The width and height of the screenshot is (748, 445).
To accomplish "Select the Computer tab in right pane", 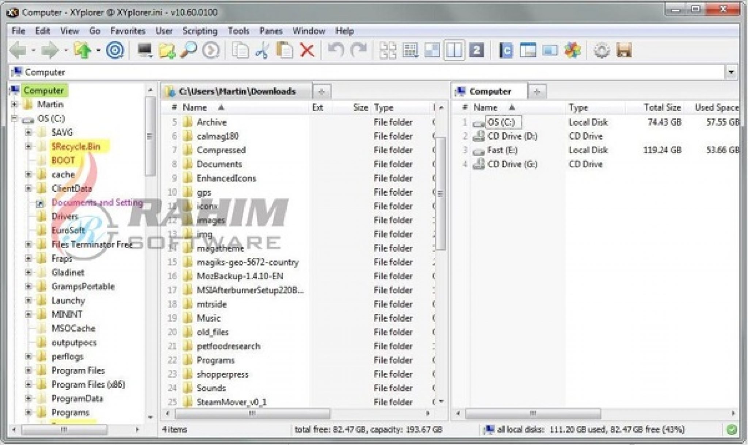I will [x=490, y=91].
